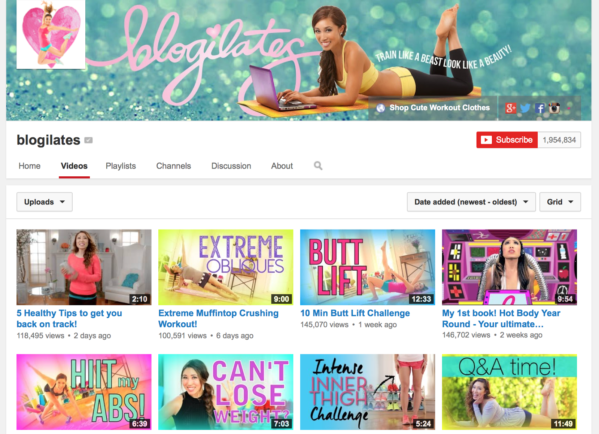The width and height of the screenshot is (599, 434).
Task: Open the Google Plus social link icon
Action: click(x=511, y=108)
